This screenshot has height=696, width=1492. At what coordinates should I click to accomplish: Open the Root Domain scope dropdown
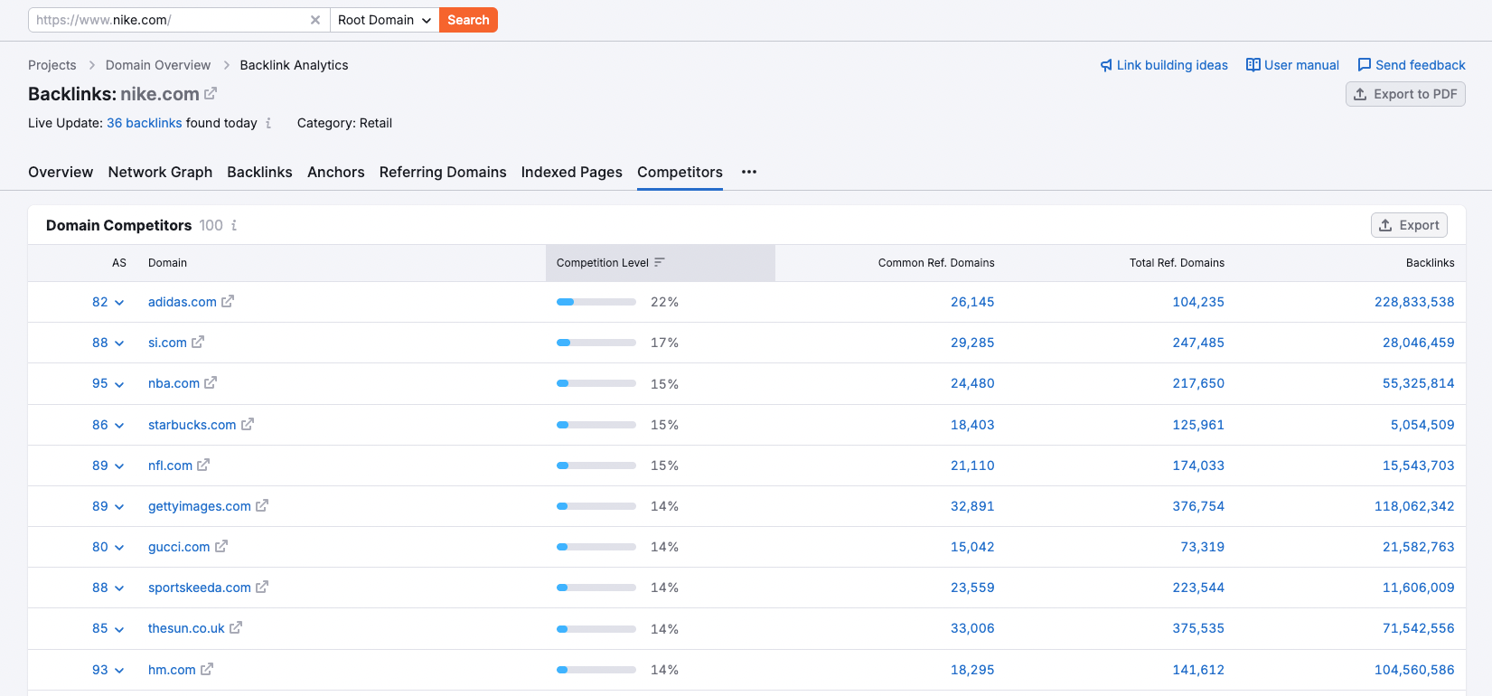coord(384,20)
